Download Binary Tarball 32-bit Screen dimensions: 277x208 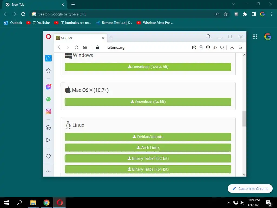click(x=148, y=158)
